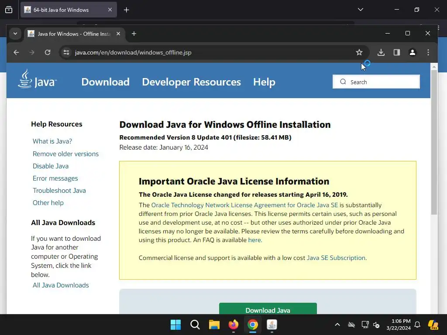The width and height of the screenshot is (447, 335).
Task: Open tab list chevron in background window
Action: (x=361, y=10)
